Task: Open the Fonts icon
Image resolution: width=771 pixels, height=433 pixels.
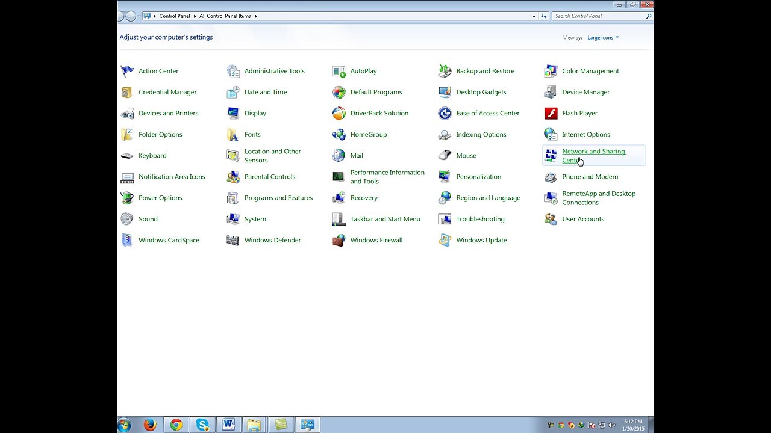Action: [233, 134]
